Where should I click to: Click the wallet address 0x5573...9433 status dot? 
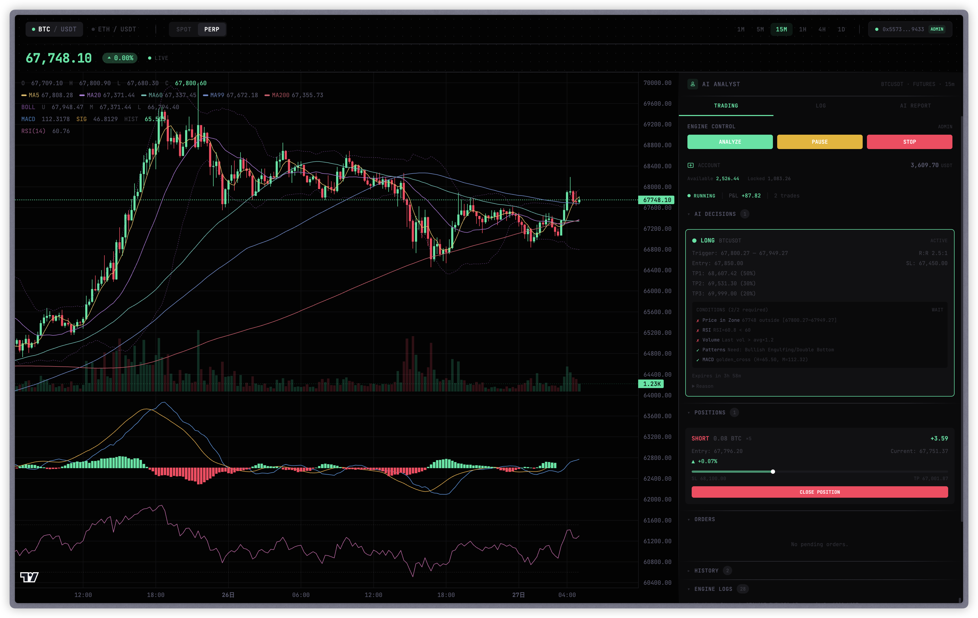(877, 29)
